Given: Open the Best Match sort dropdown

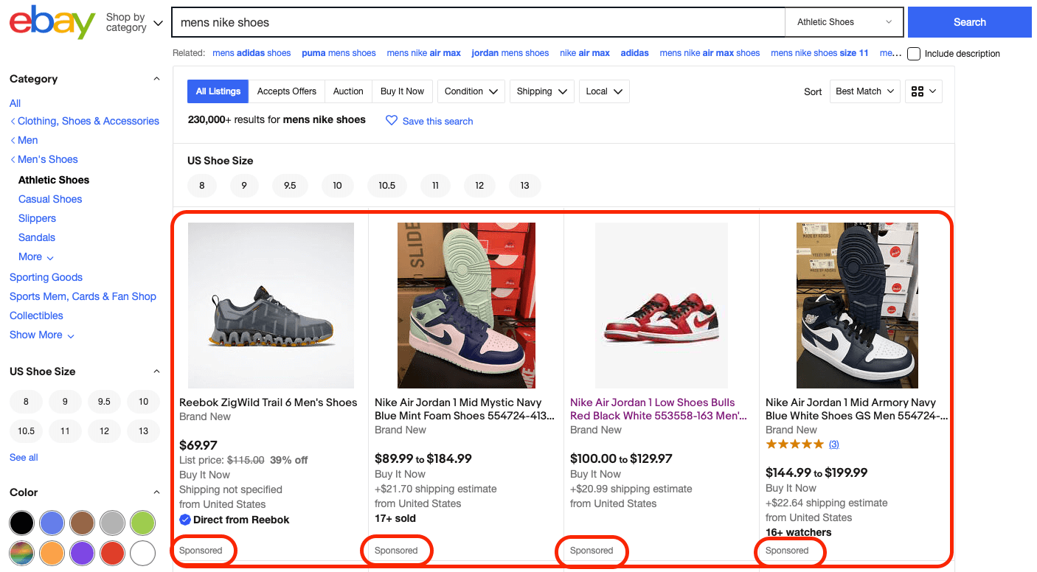Looking at the screenshot, I should click(864, 91).
